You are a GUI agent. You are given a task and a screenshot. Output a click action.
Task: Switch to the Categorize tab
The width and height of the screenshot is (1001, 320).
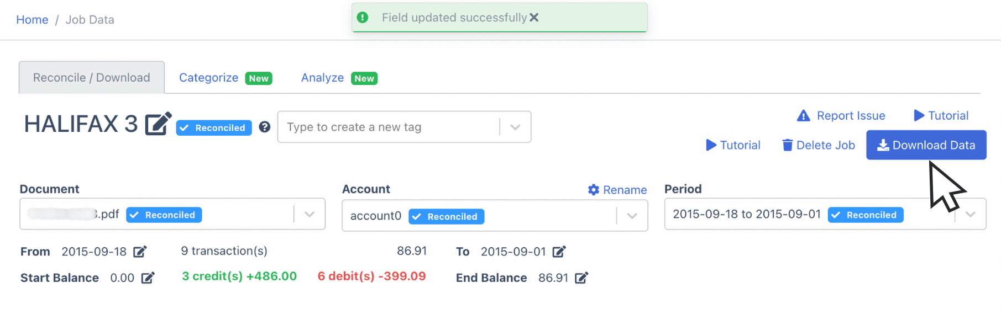[208, 77]
